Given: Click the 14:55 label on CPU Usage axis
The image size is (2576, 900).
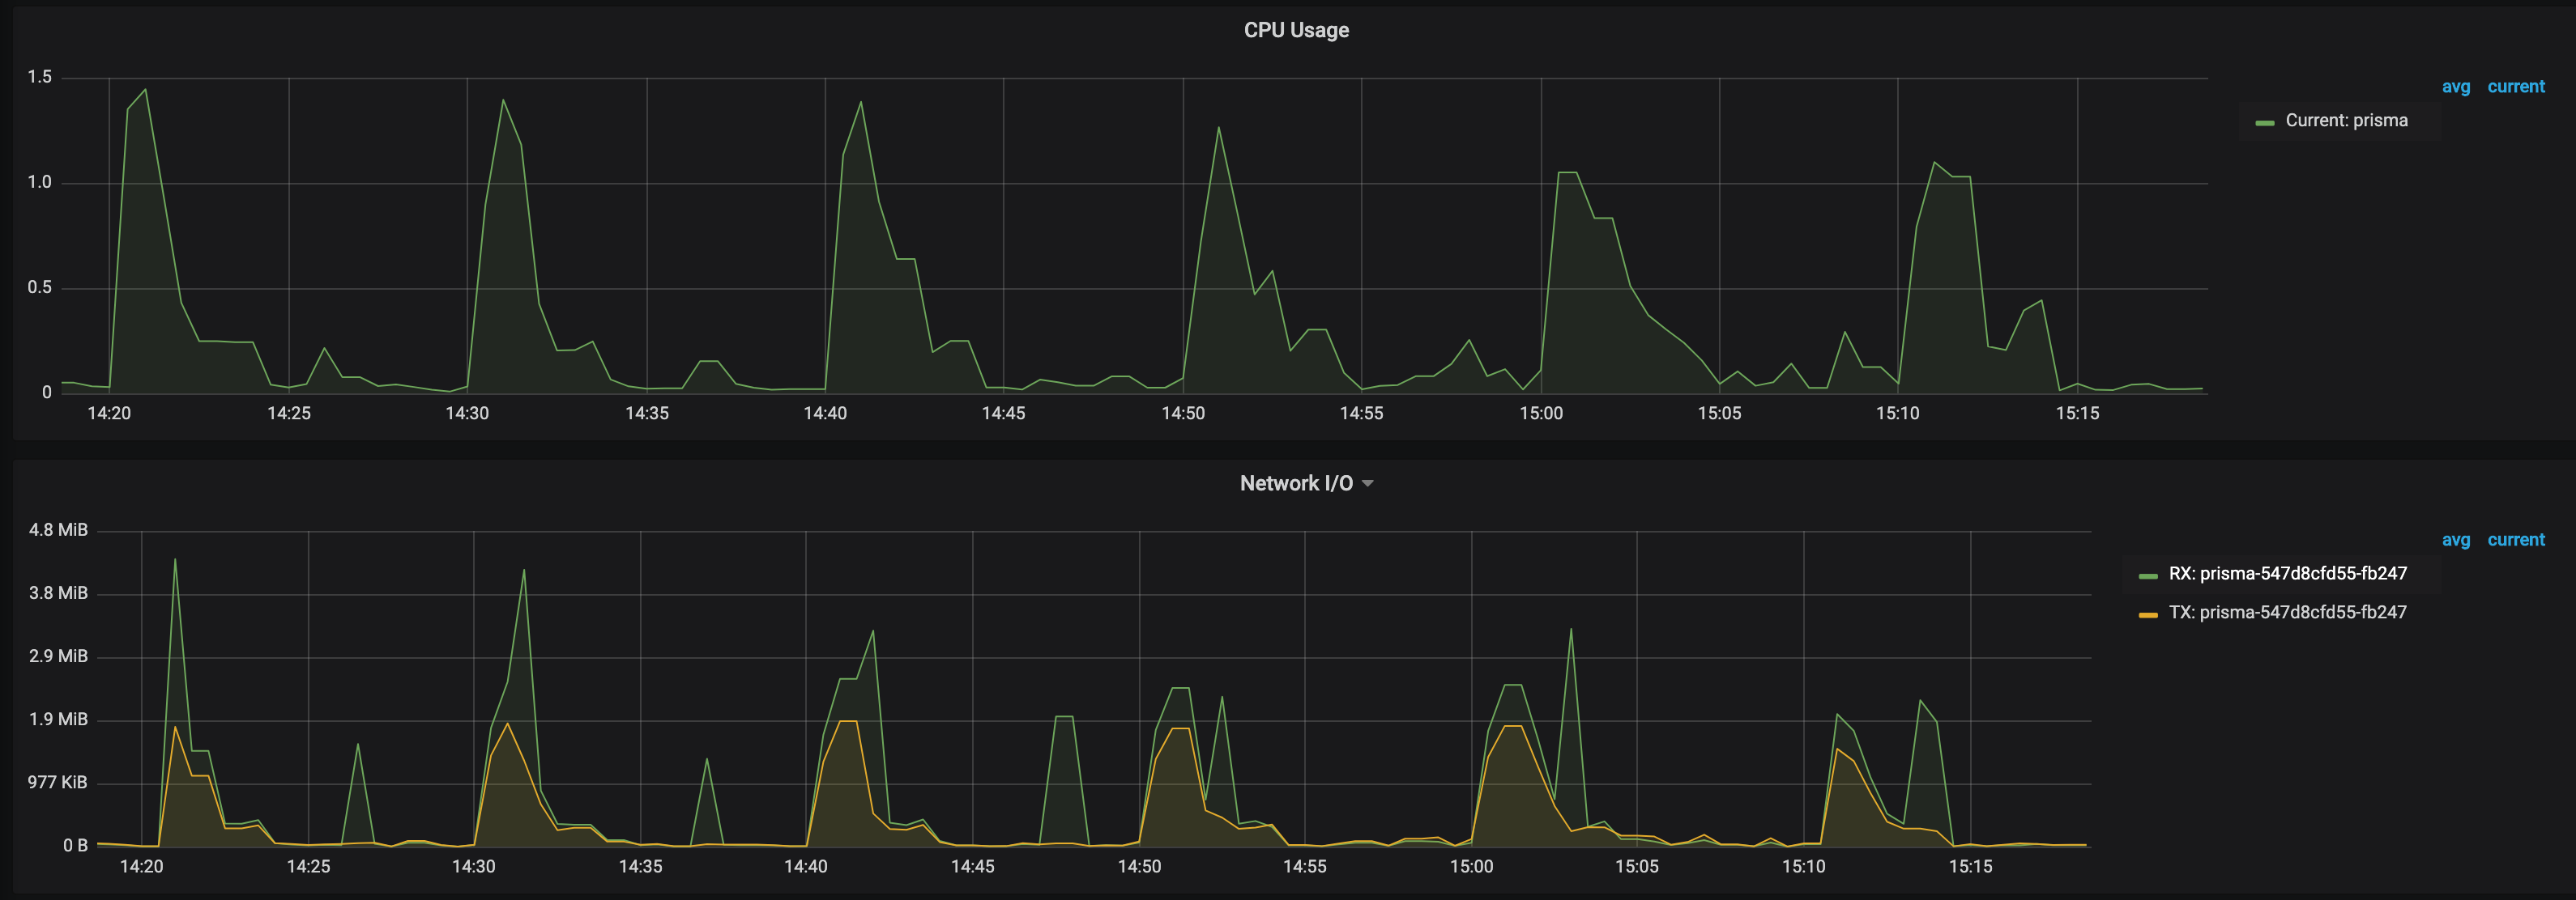Looking at the screenshot, I should 1361,414.
